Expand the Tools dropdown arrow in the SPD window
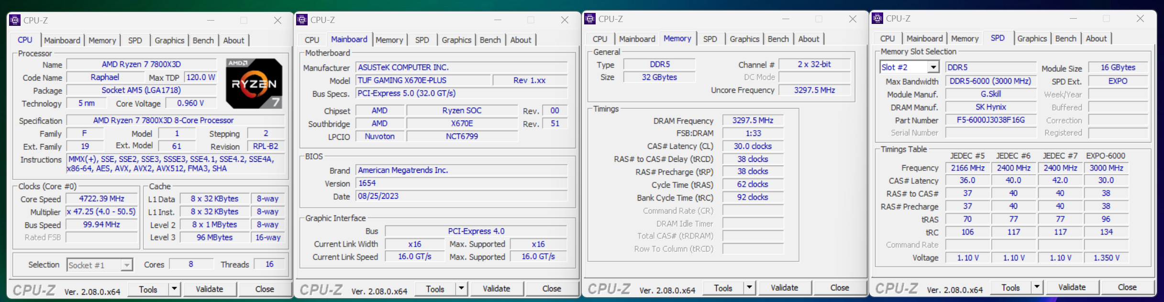 (x=1037, y=287)
